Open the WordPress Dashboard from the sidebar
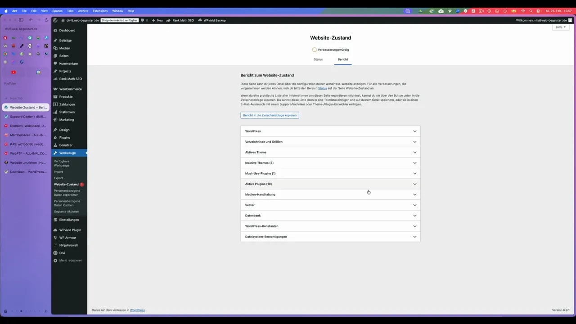This screenshot has width=576, height=324. [x=67, y=30]
